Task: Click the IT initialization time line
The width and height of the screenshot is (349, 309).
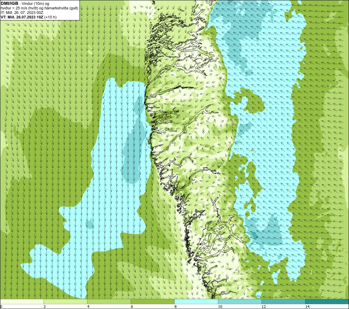Action: pyautogui.click(x=22, y=13)
